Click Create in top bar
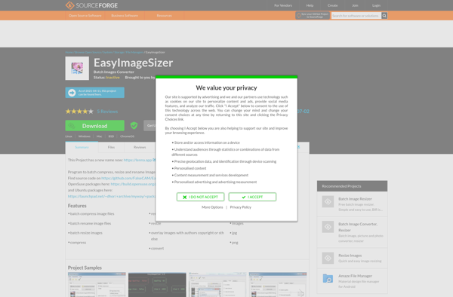Viewport: 453px width, 297px height. tap(332, 5)
